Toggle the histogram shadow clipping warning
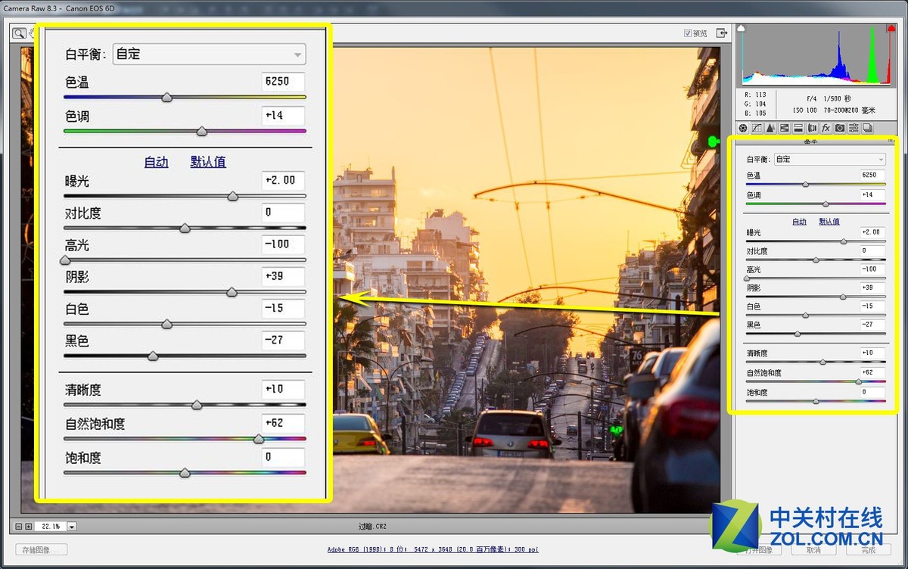Image resolution: width=908 pixels, height=569 pixels. pyautogui.click(x=742, y=29)
